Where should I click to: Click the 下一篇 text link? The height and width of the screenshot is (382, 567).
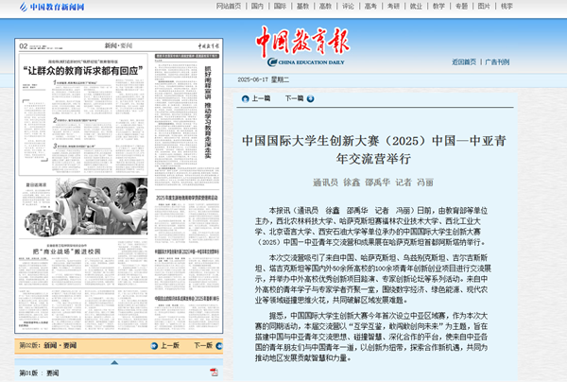click(x=294, y=98)
